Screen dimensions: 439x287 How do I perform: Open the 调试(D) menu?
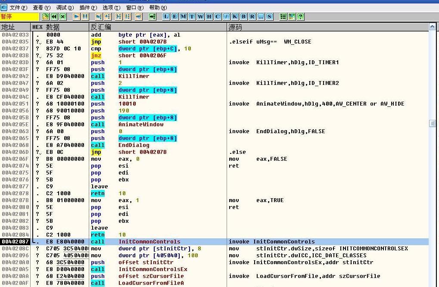point(65,8)
